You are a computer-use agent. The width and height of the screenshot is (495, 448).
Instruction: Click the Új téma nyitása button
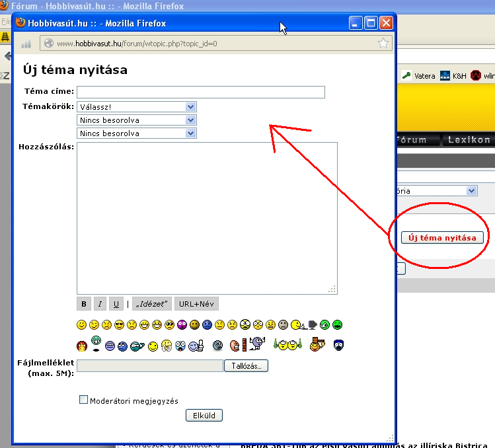[x=442, y=238]
